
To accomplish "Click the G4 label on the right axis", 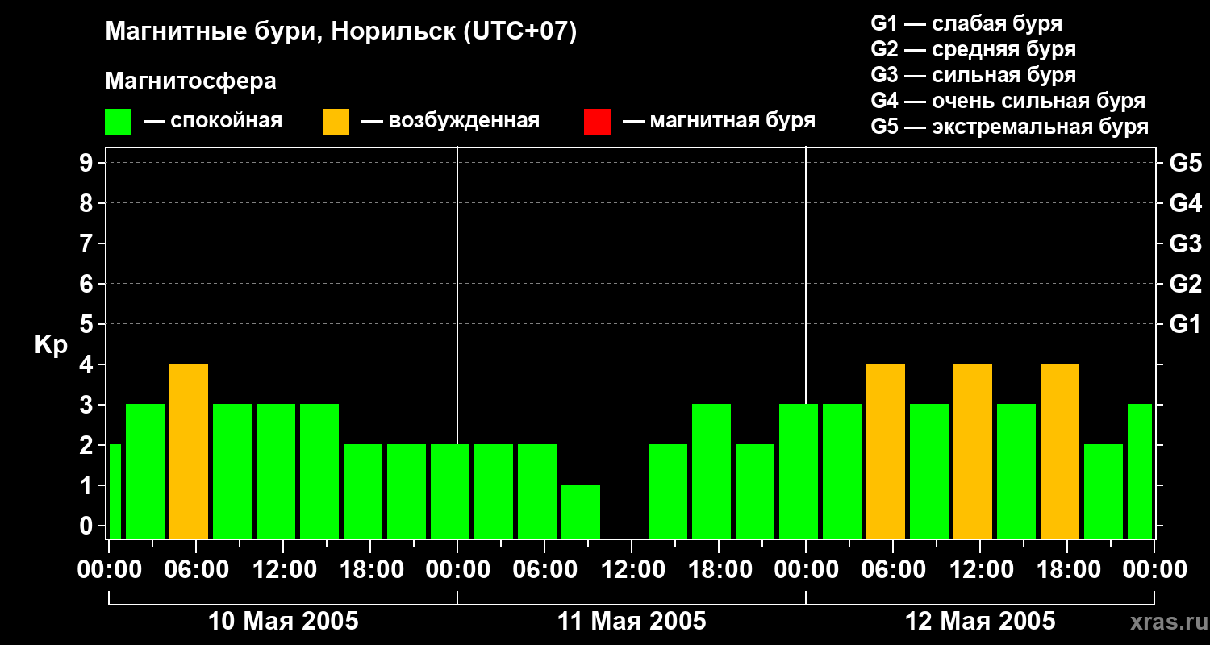I will [x=1186, y=204].
